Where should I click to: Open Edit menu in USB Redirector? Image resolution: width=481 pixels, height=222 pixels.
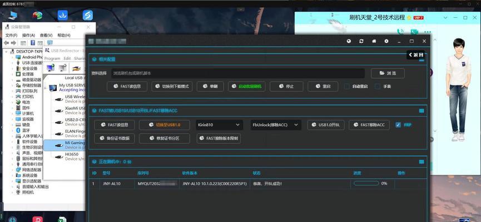(x=67, y=58)
